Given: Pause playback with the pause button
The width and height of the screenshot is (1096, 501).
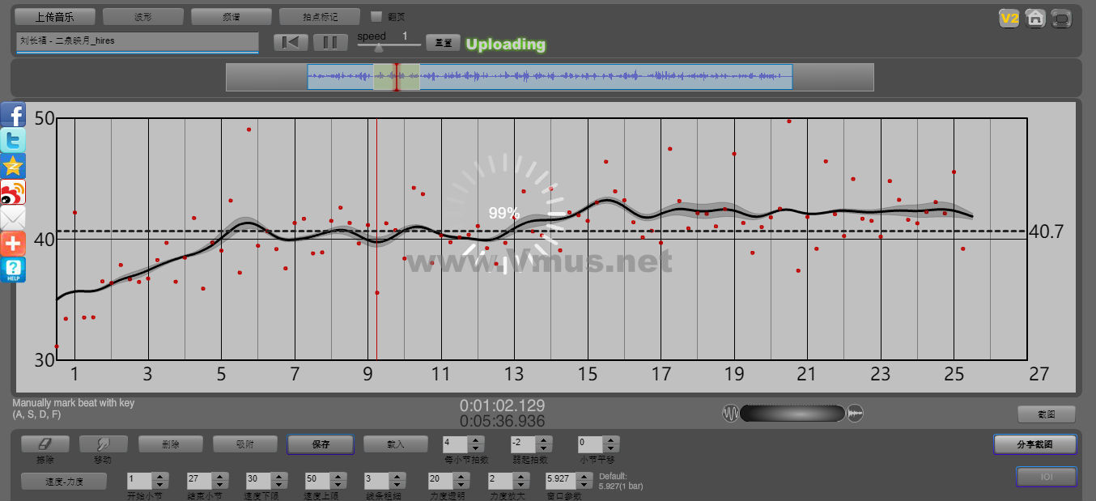Looking at the screenshot, I should [x=330, y=42].
